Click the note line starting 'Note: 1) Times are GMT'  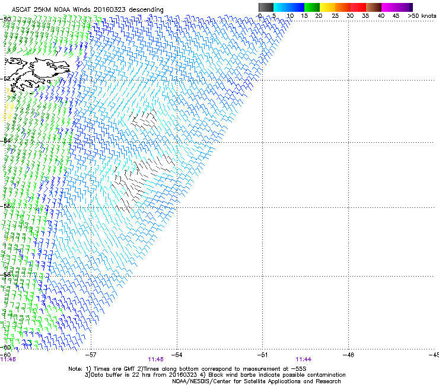[187, 369]
